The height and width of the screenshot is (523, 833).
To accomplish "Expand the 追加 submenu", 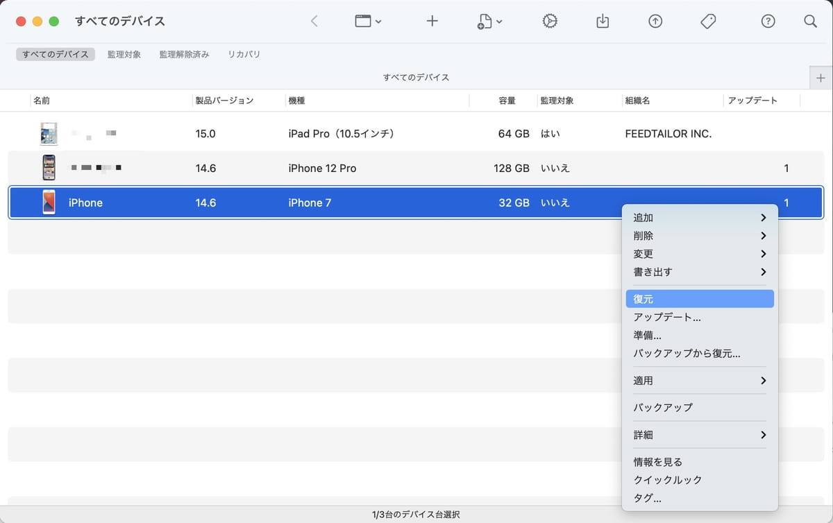I will [x=699, y=218].
